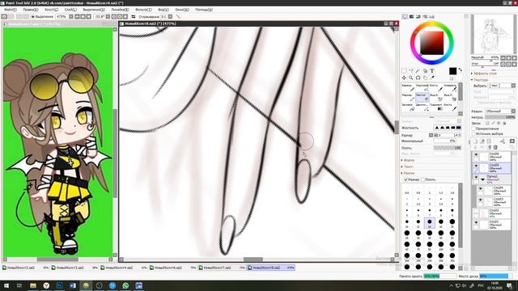Expand the Разное section
This screenshot has width=518, height=291.
408,173
